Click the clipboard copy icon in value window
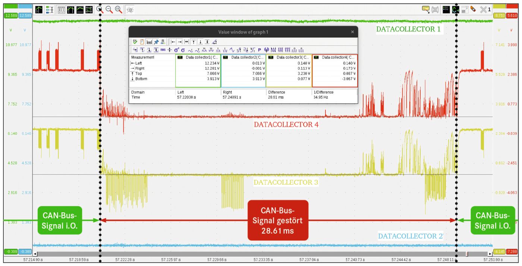522x266 pixels. tap(142, 42)
